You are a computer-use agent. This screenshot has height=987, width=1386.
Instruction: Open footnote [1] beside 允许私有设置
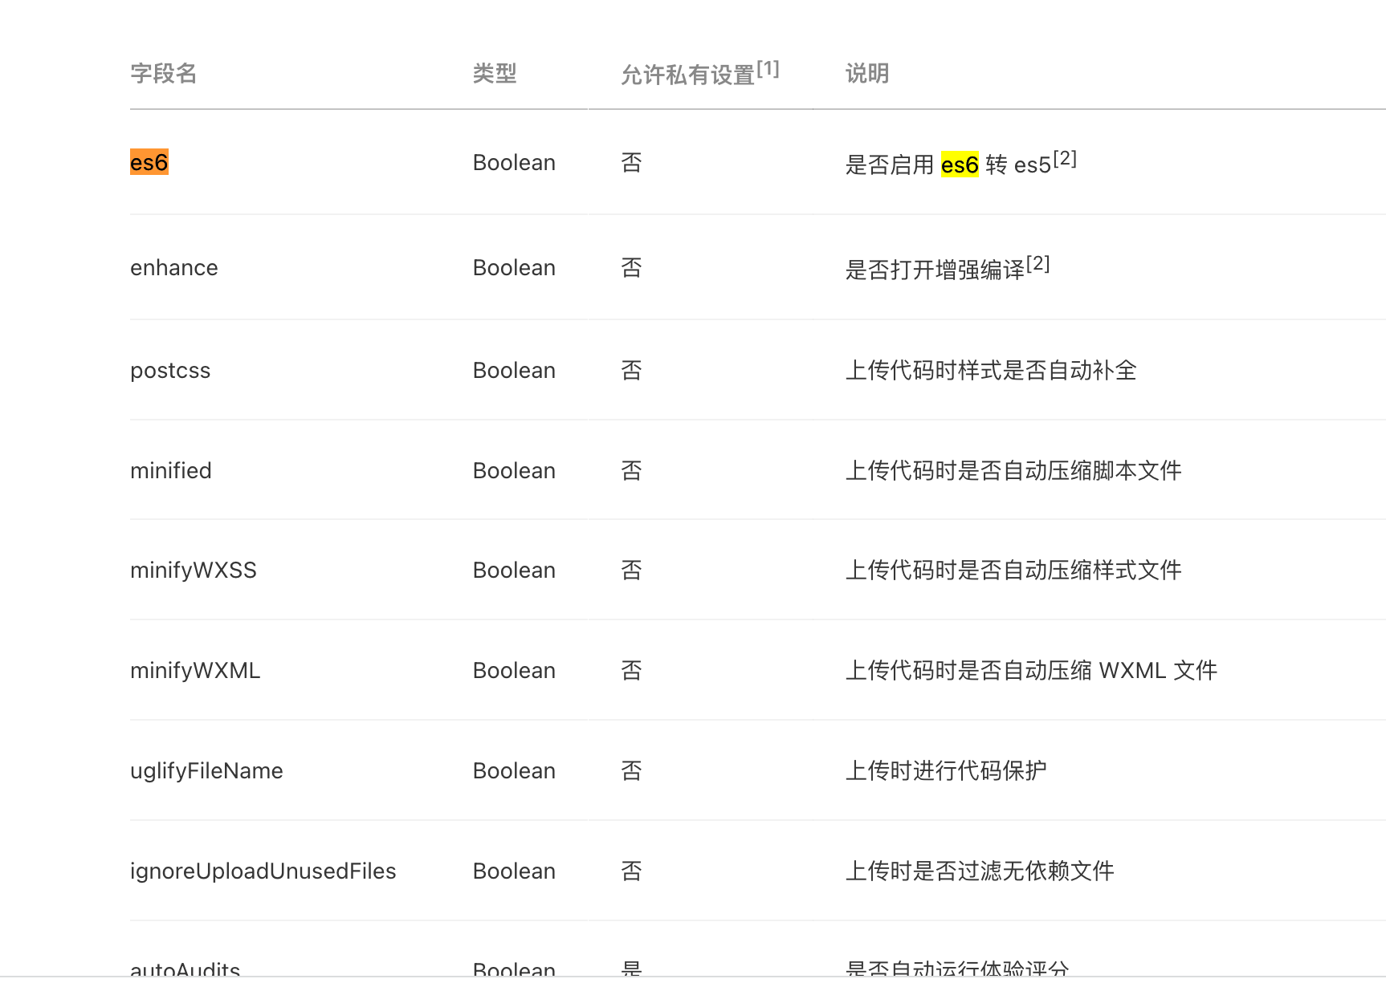point(768,69)
